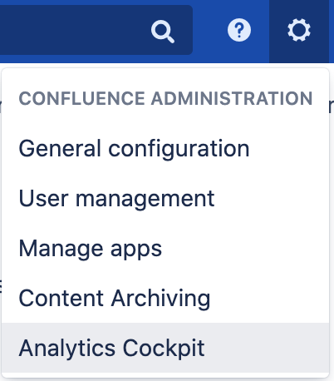
Task: Click the Confluence Administration section header
Action: coord(165,98)
